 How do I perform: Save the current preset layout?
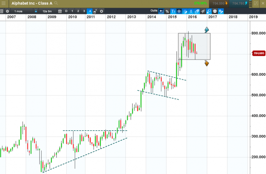click(95, 12)
